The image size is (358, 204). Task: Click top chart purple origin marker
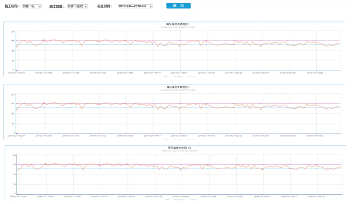16,71
